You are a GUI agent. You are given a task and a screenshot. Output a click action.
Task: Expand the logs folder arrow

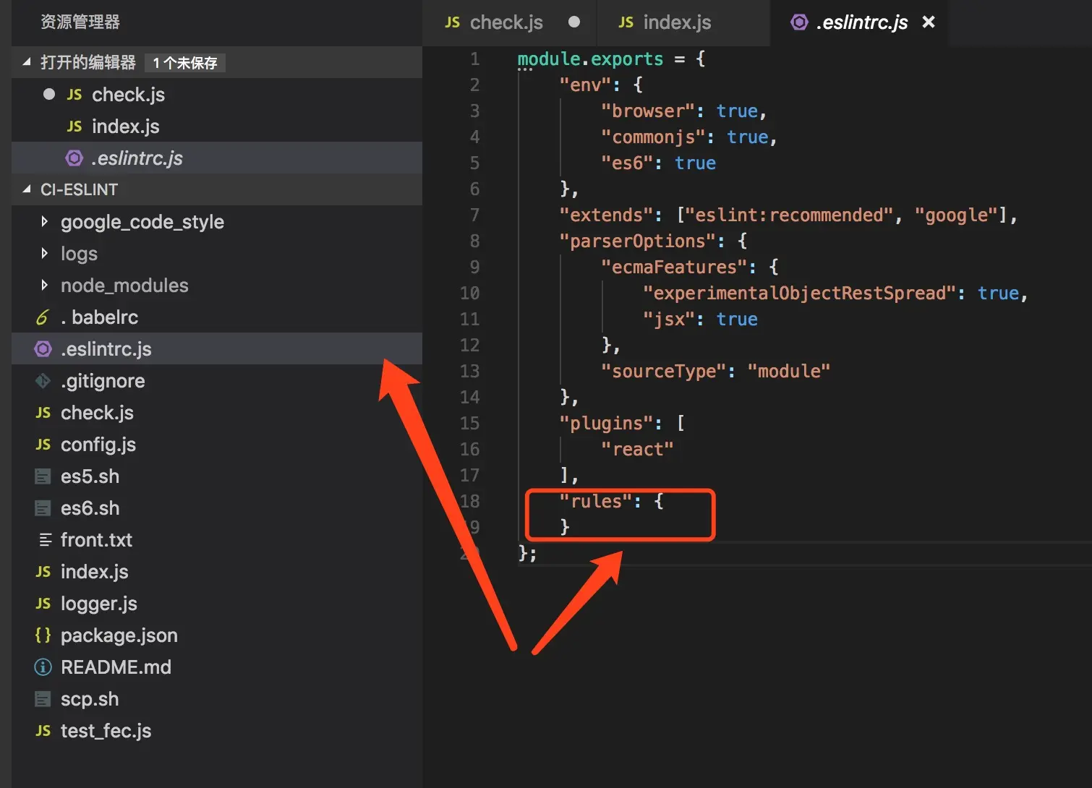(x=45, y=253)
